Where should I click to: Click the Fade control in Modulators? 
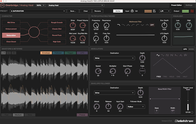(x=142, y=71)
